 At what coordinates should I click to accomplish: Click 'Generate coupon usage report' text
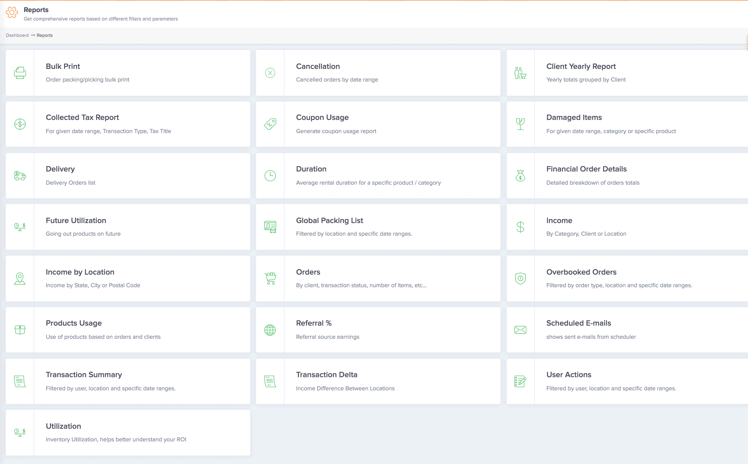pos(336,131)
